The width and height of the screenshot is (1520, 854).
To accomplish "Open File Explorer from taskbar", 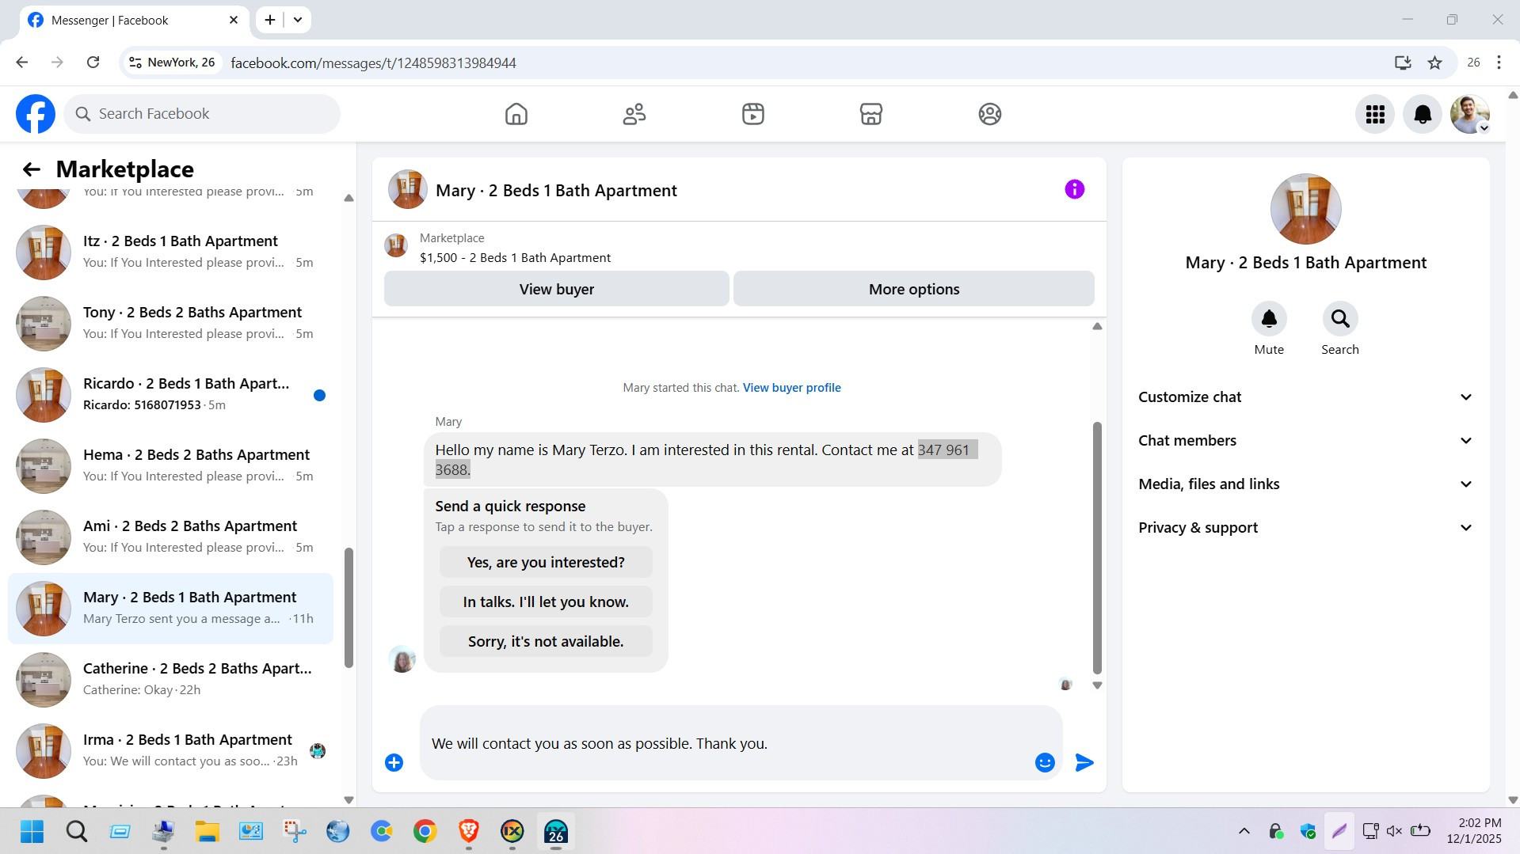I will 208,831.
